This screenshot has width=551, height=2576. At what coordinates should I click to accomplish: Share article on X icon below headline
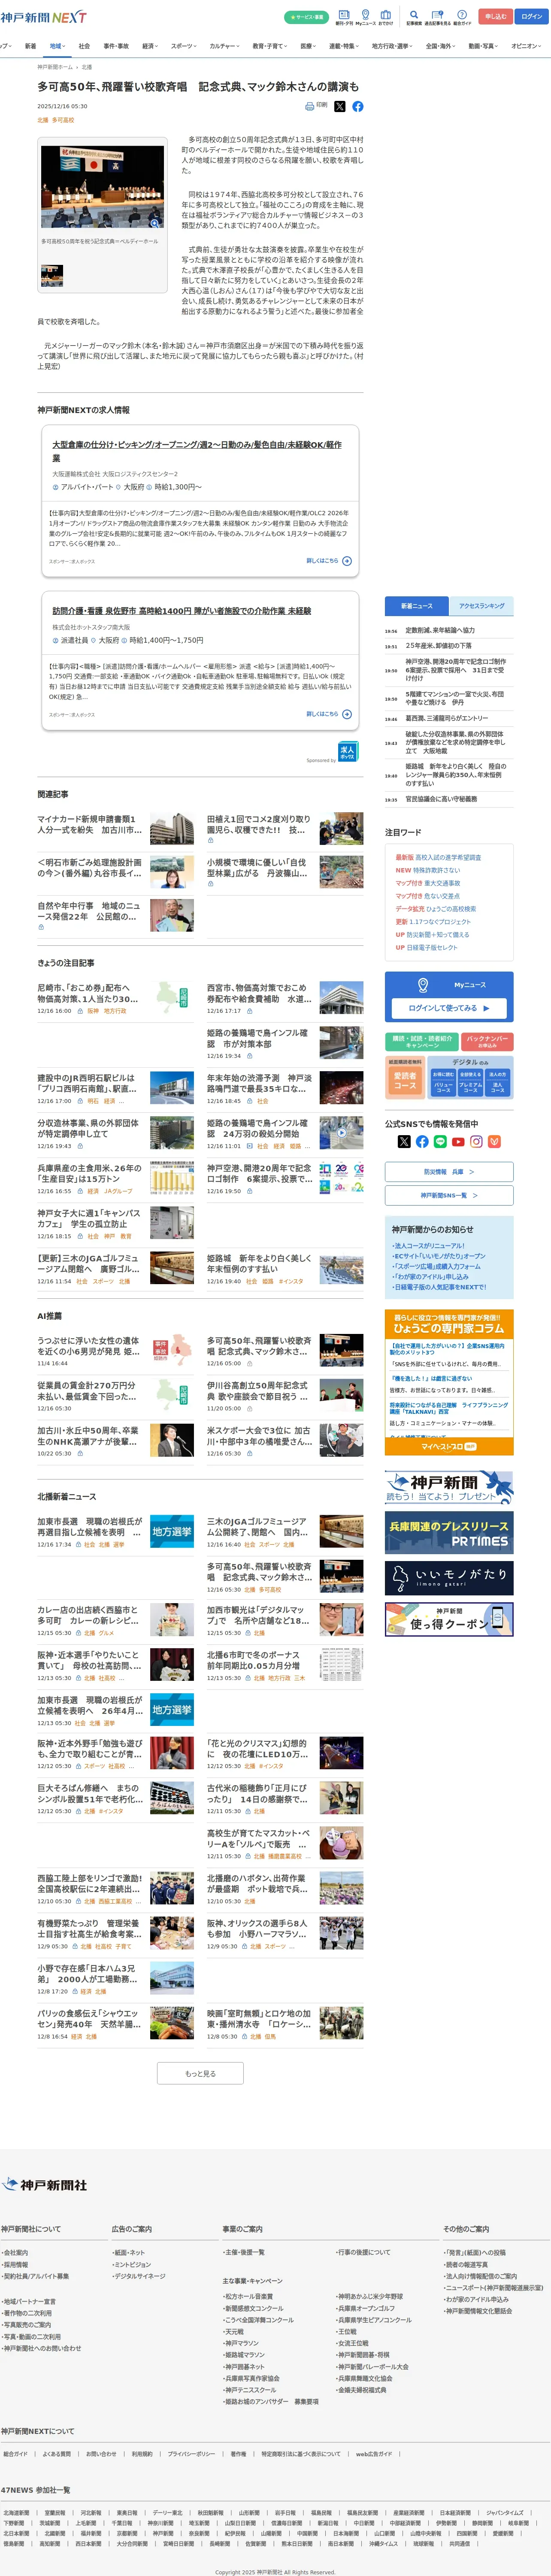coord(340,106)
